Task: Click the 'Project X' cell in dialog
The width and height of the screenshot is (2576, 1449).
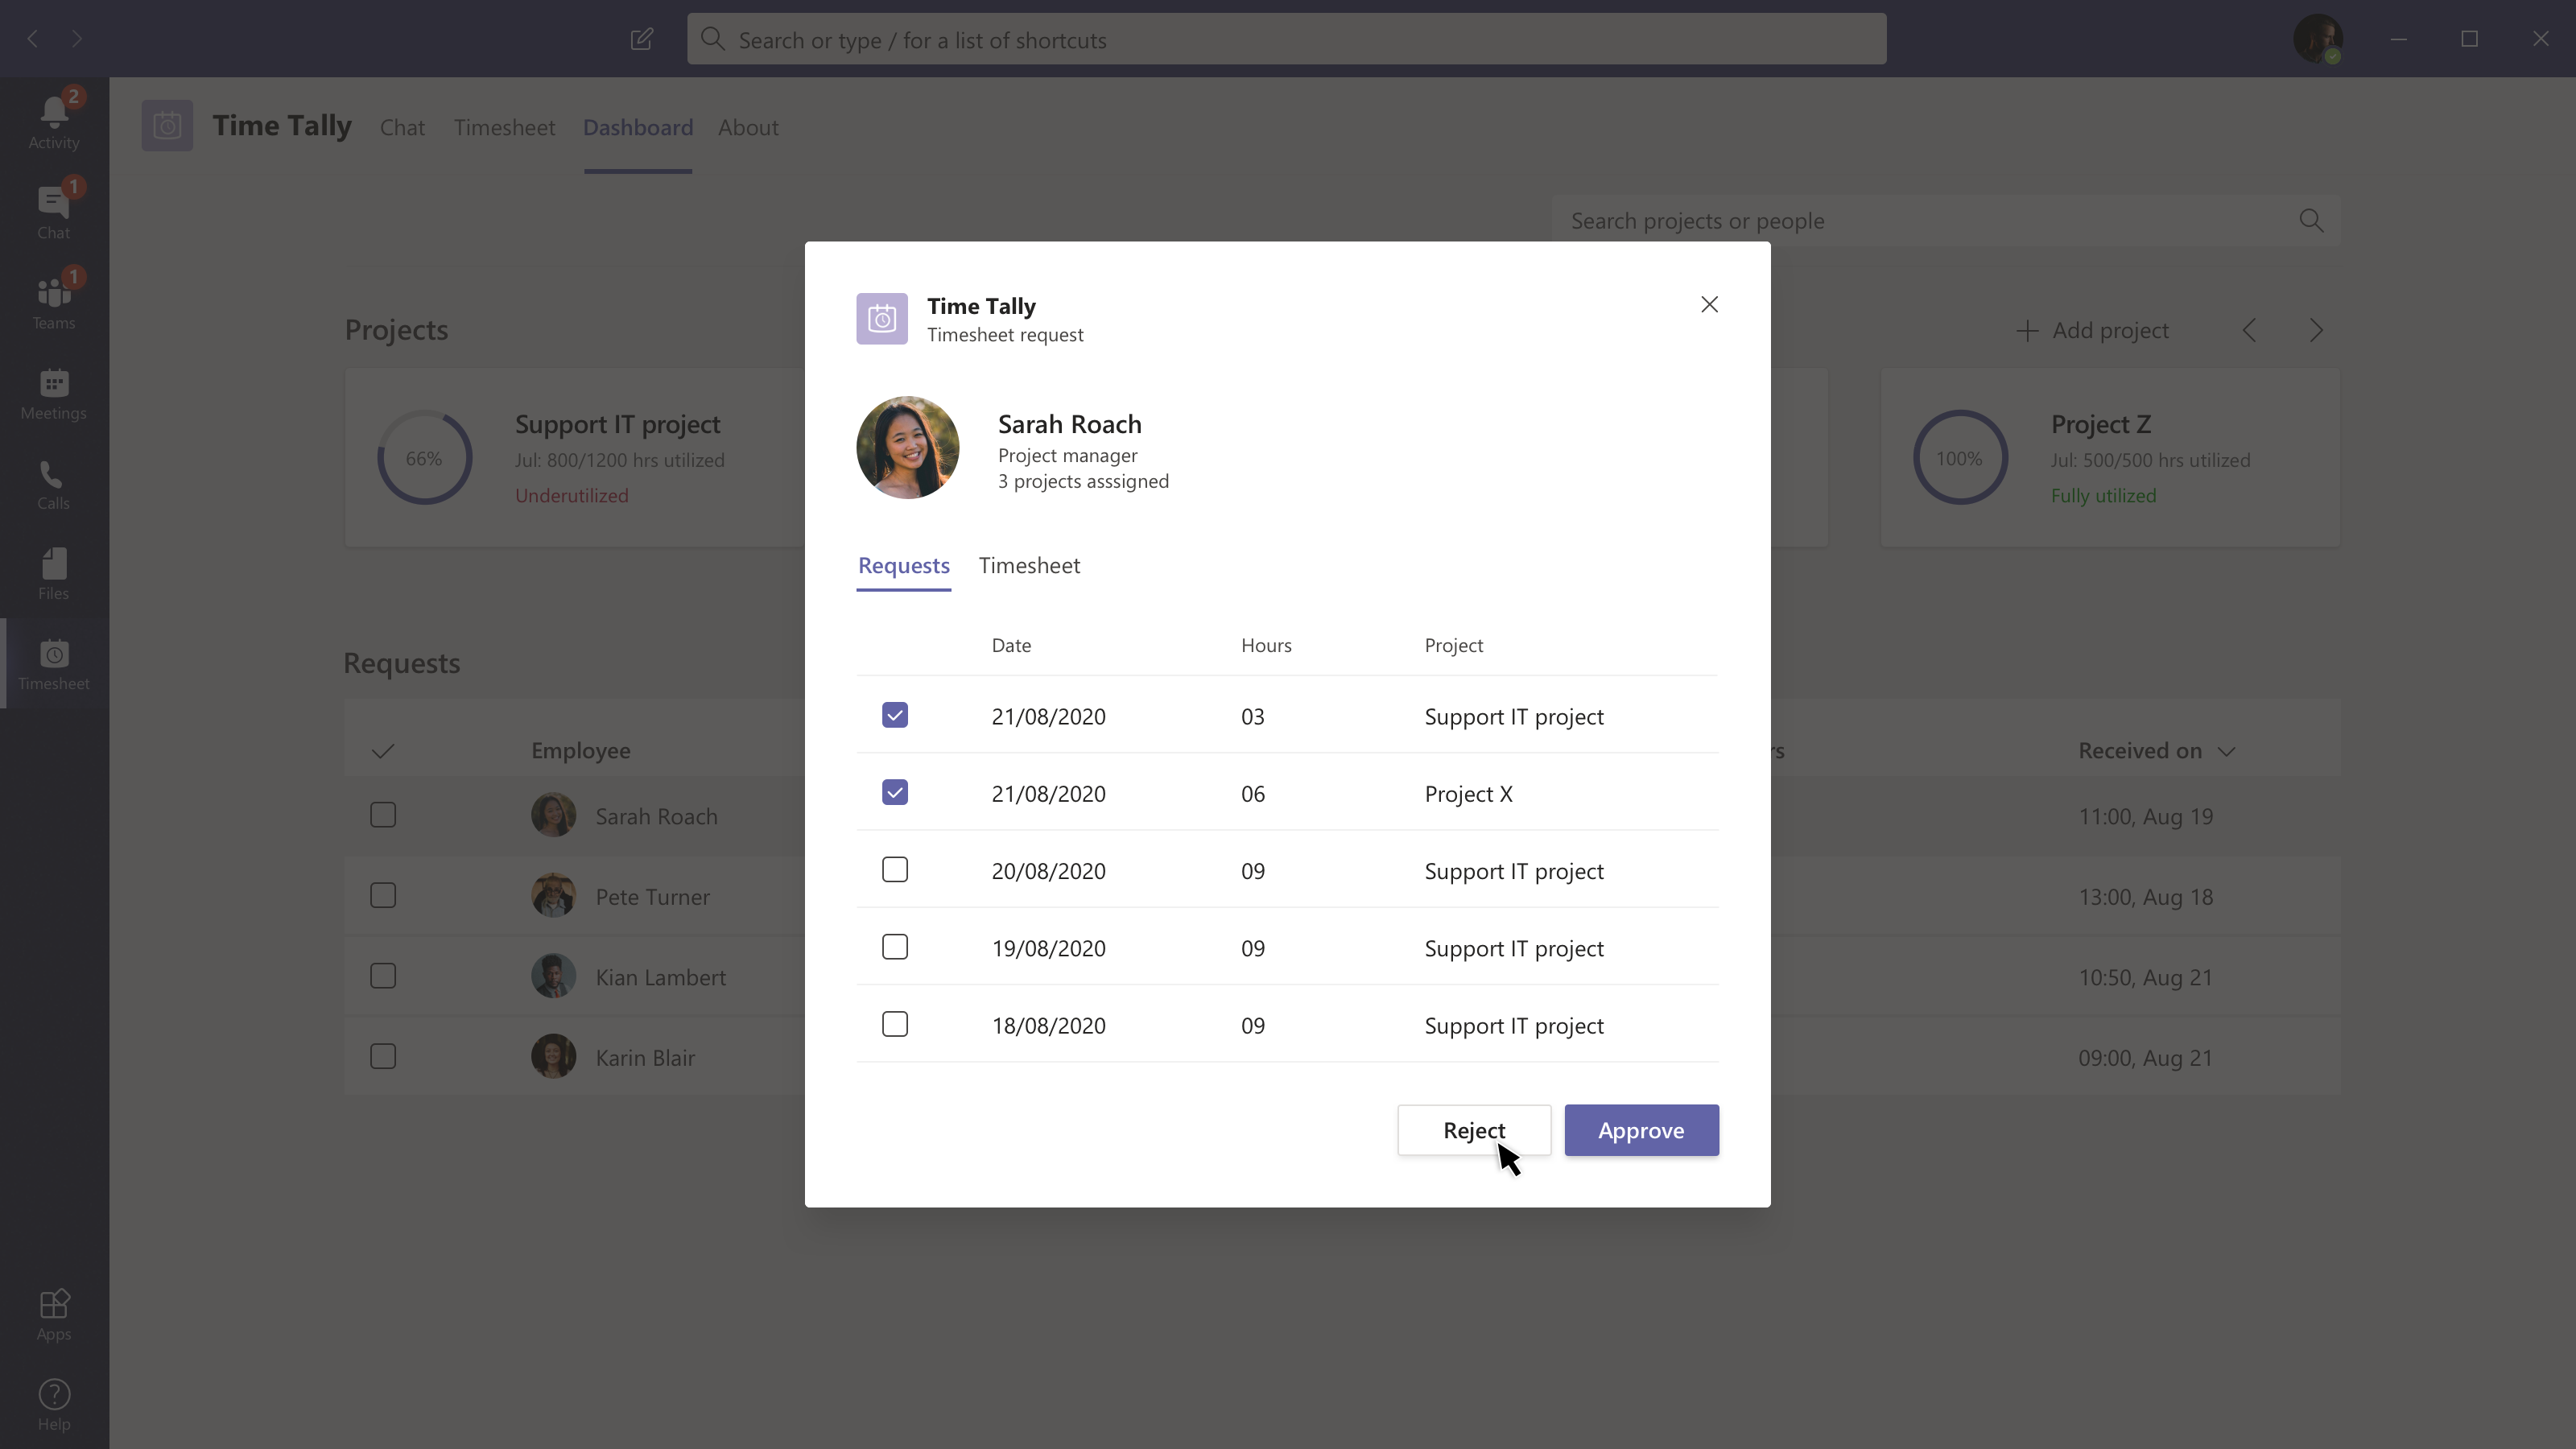Action: (x=1468, y=794)
